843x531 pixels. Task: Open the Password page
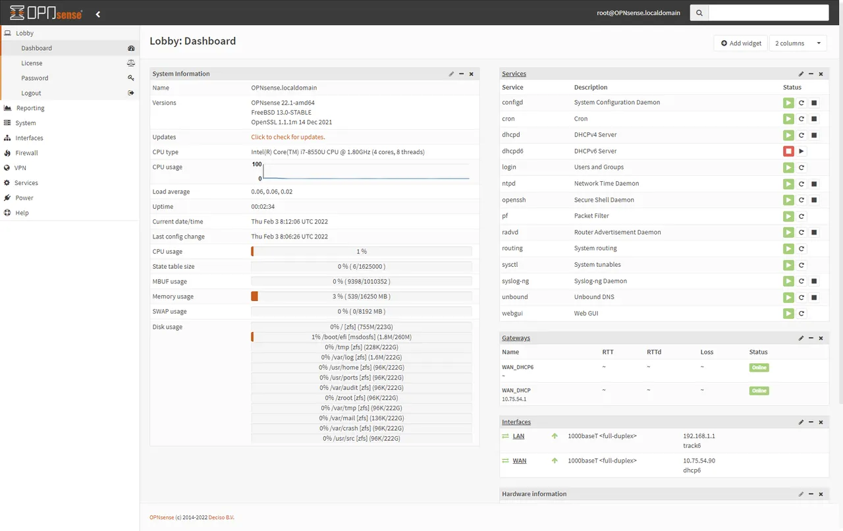click(x=70, y=78)
